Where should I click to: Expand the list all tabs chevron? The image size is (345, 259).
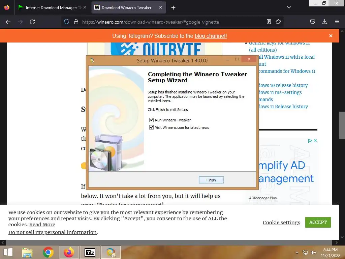[289, 7]
